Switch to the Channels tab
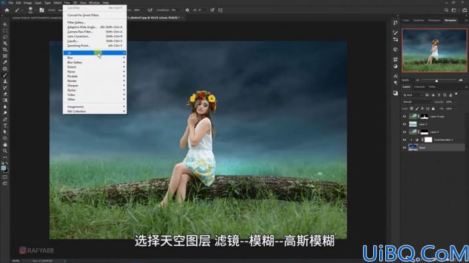469x263 pixels. click(419, 87)
